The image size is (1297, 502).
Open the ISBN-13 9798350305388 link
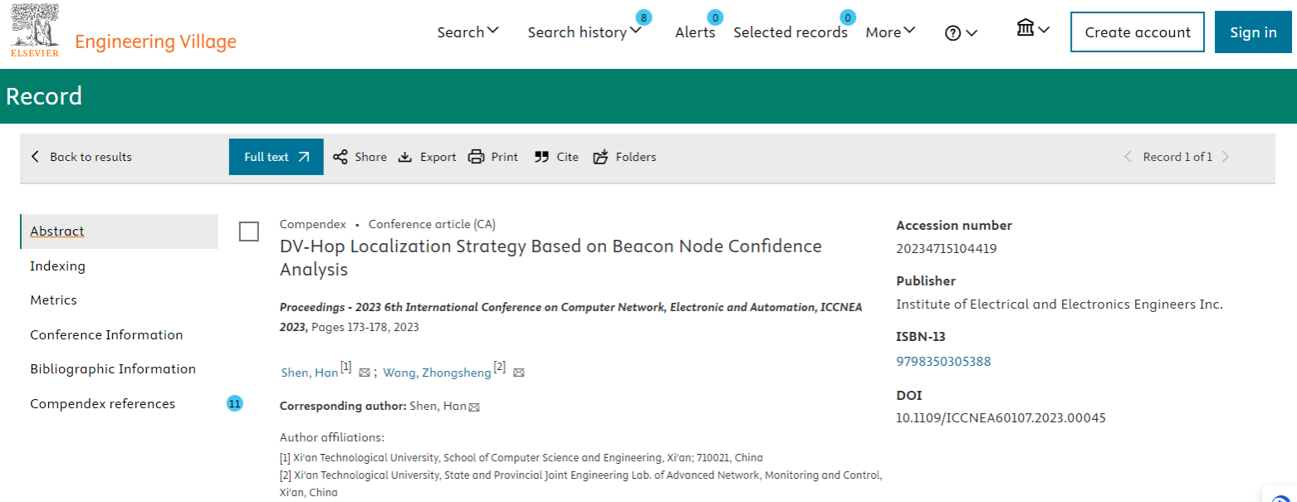943,362
